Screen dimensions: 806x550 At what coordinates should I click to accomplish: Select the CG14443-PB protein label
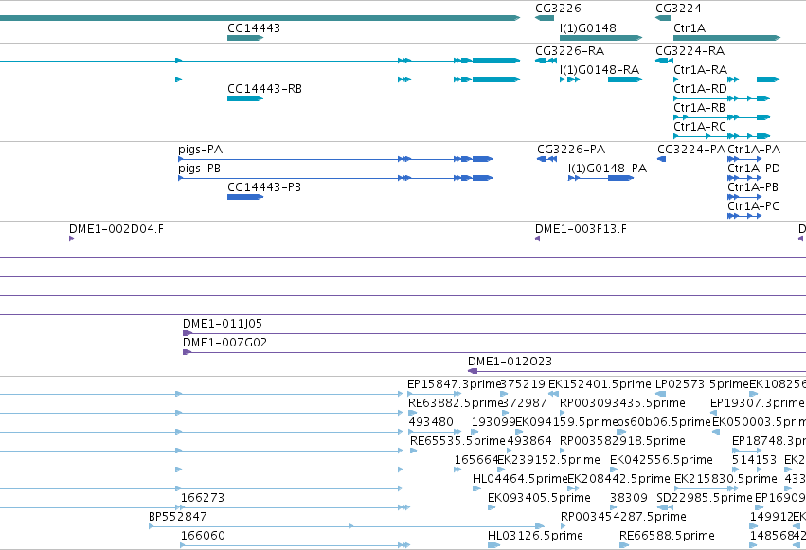264,187
